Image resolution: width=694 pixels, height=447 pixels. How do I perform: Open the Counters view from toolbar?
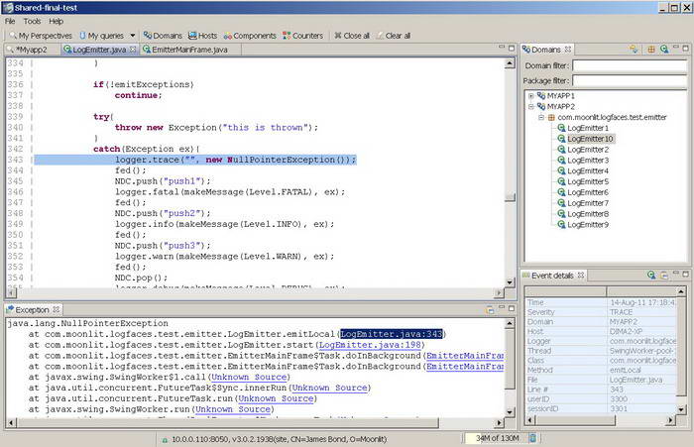point(302,35)
